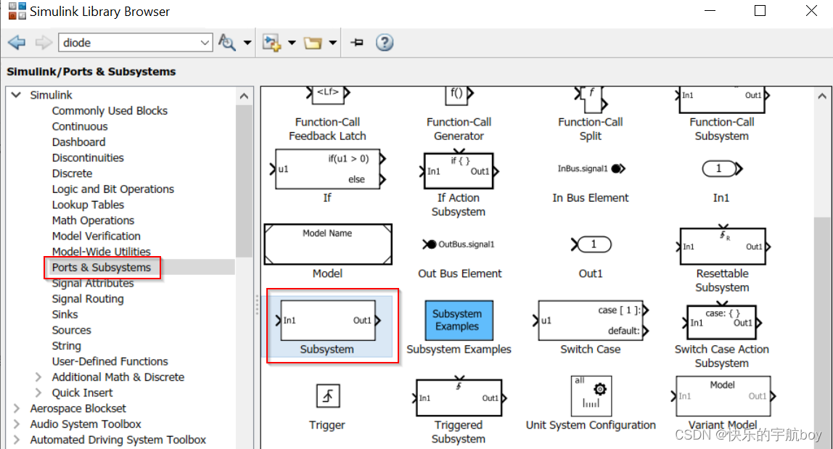Select the Model reference block
Viewport: 833px width, 449px height.
[328, 244]
